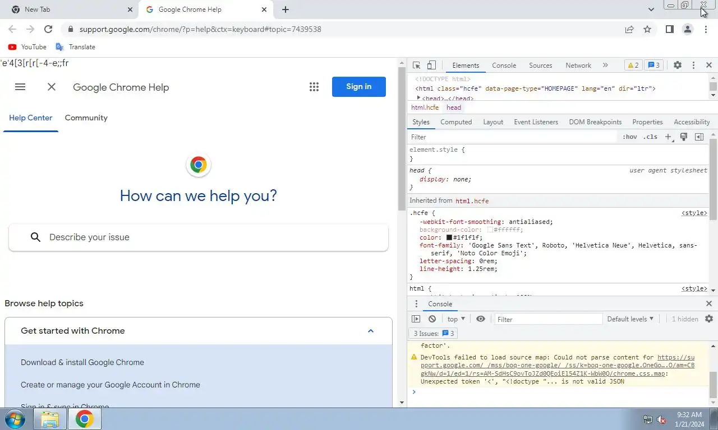
Task: Click the #1f1f1f color swatch
Action: click(449, 238)
